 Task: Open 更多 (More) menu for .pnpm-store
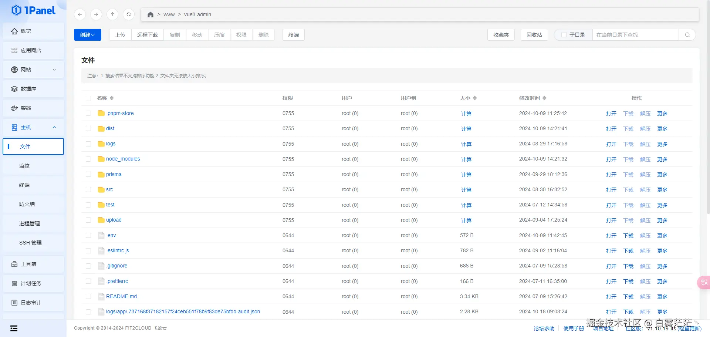(x=662, y=114)
